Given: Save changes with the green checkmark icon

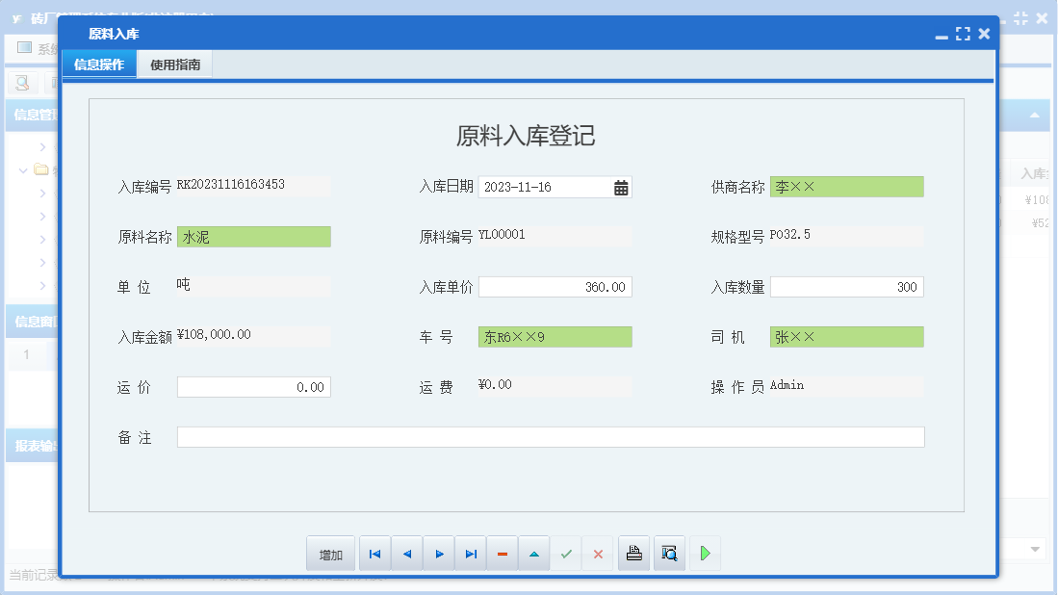Looking at the screenshot, I should 566,554.
